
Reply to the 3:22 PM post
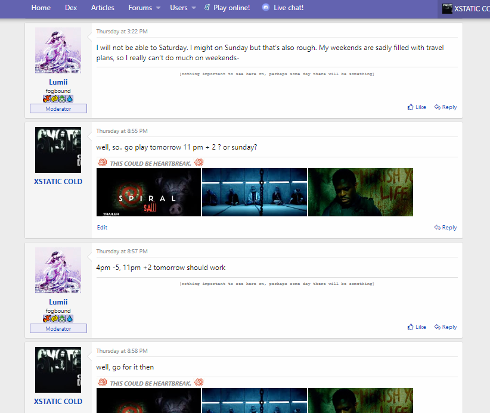446,107
